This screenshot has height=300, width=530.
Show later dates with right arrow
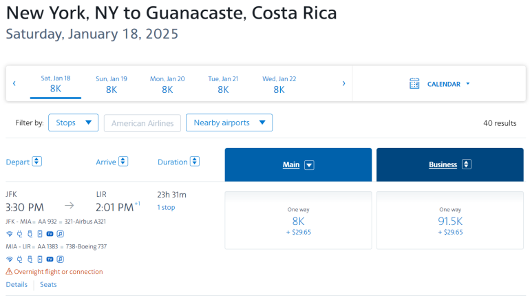[x=343, y=84]
